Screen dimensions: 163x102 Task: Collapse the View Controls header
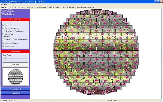15,52
